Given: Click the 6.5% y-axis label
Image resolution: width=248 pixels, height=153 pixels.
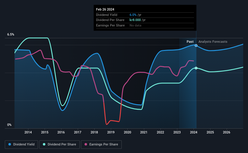Looking at the screenshot, I should 11,34.
